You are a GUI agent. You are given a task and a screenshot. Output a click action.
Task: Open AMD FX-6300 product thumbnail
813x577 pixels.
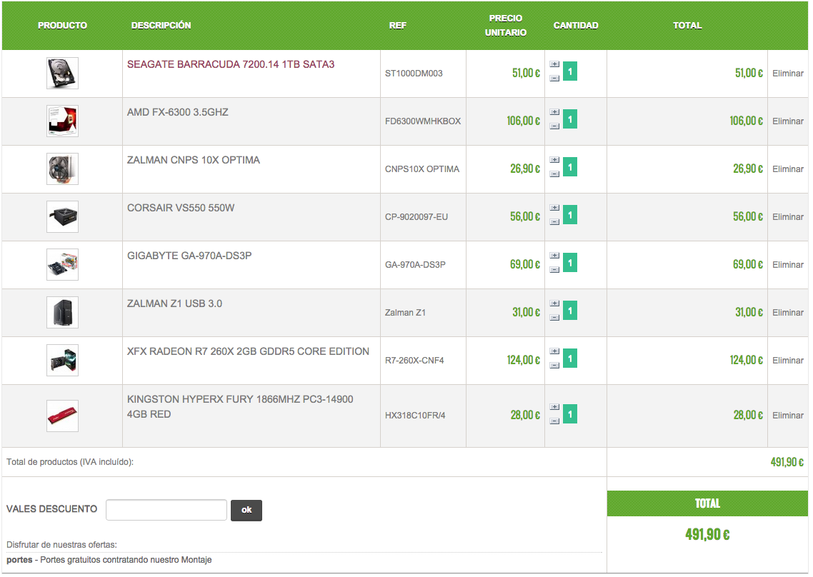[x=62, y=121]
